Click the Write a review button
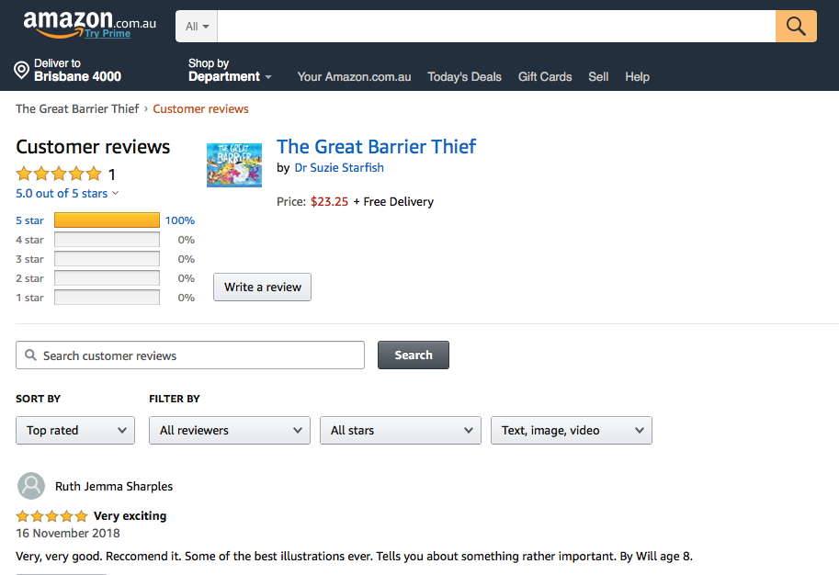839x575 pixels. 262,287
